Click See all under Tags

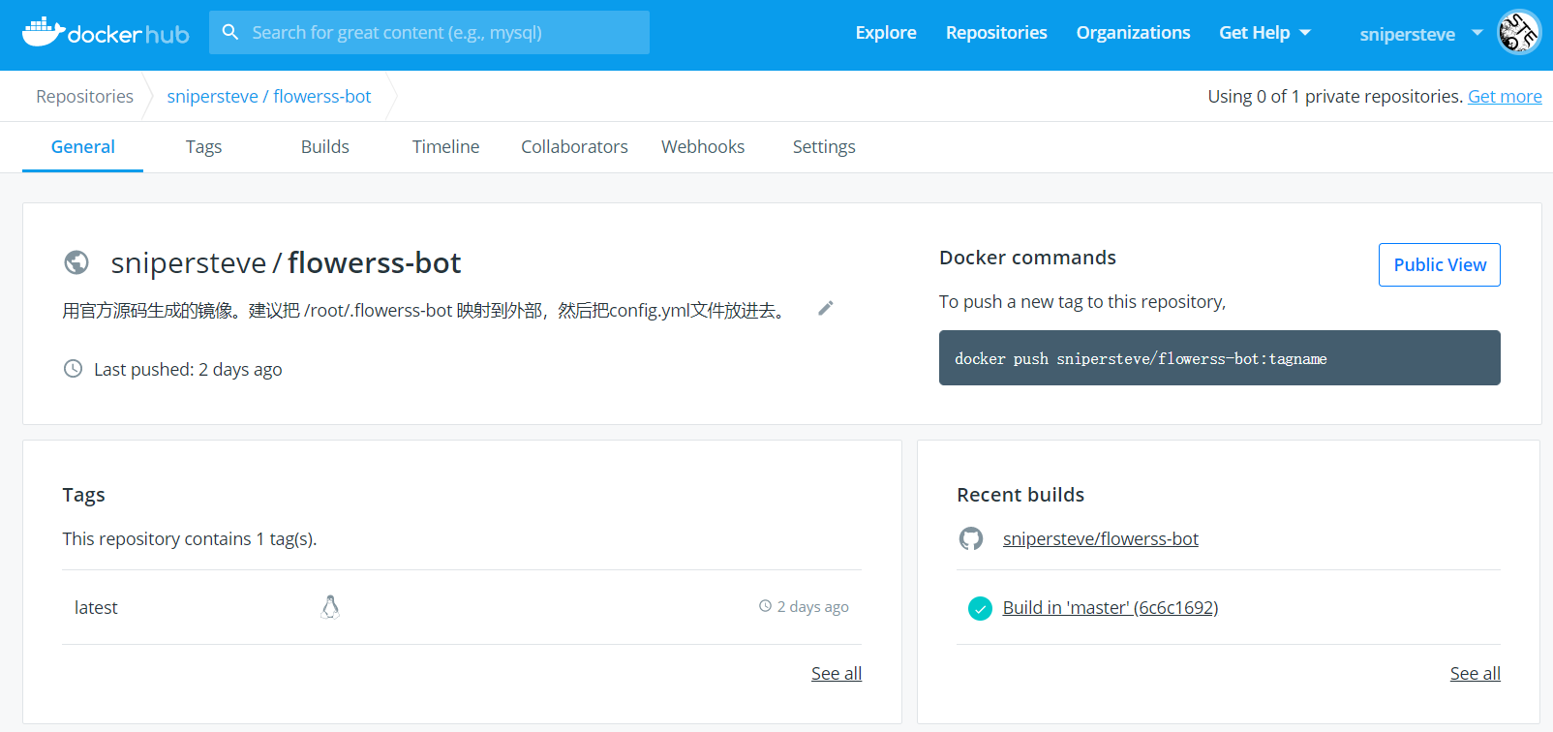[837, 674]
